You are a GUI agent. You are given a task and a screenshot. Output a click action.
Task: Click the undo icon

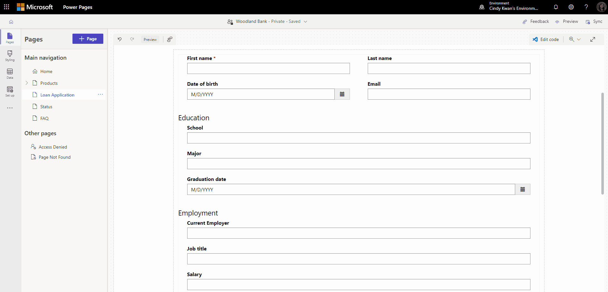[120, 39]
